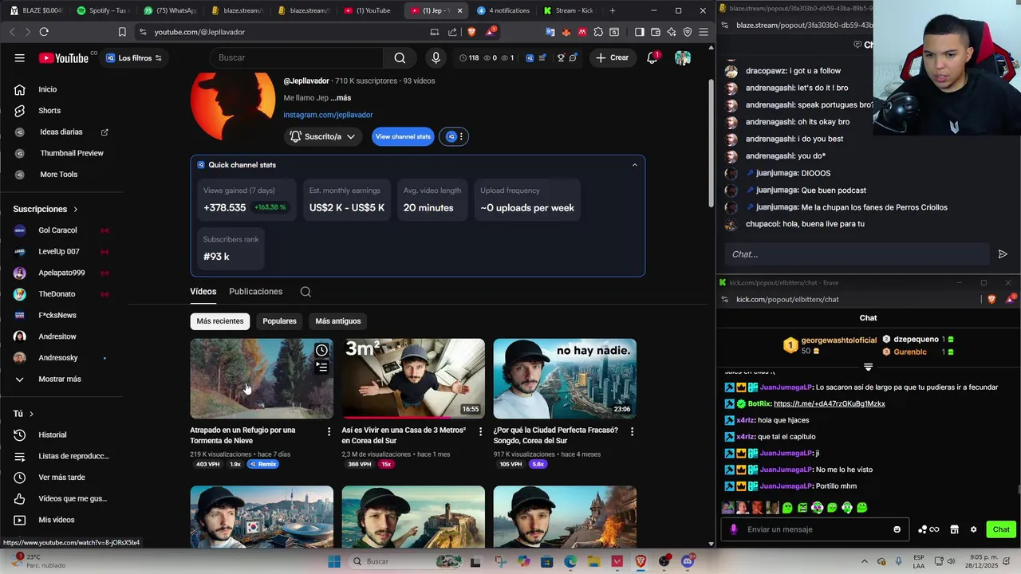Open Kick chat settings gear

[x=973, y=529]
